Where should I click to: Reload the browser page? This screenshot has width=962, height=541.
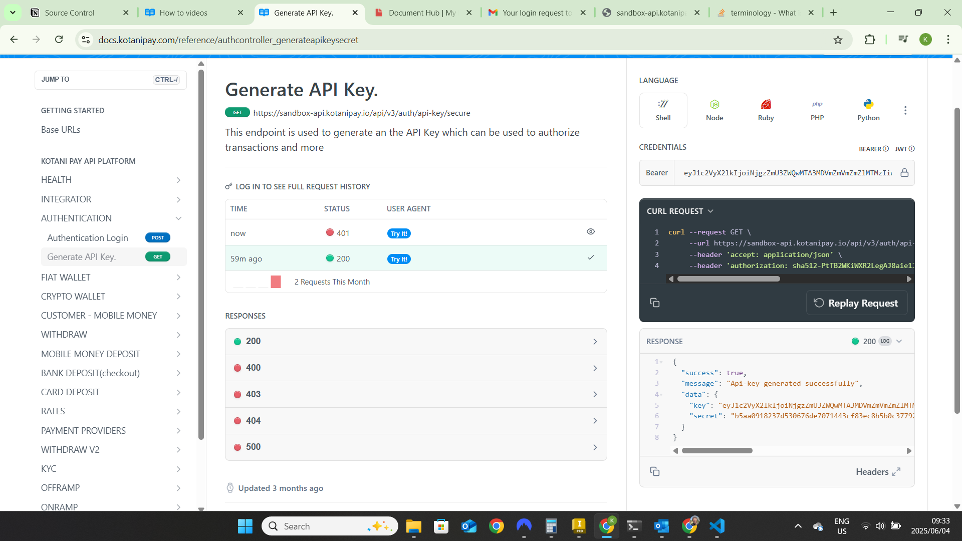[x=59, y=40]
